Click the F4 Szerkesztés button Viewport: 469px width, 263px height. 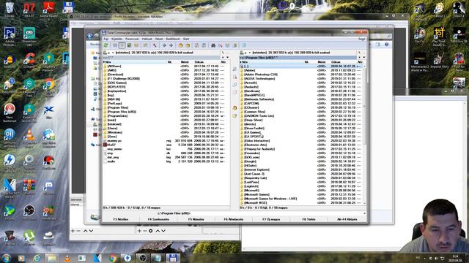pyautogui.click(x=158, y=219)
